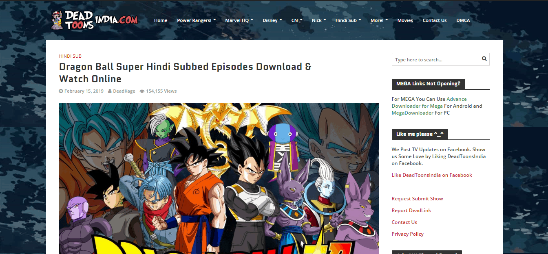Expand the Power Rangers! dropdown arrow
Viewport: 548px width, 254px height.
click(x=214, y=20)
